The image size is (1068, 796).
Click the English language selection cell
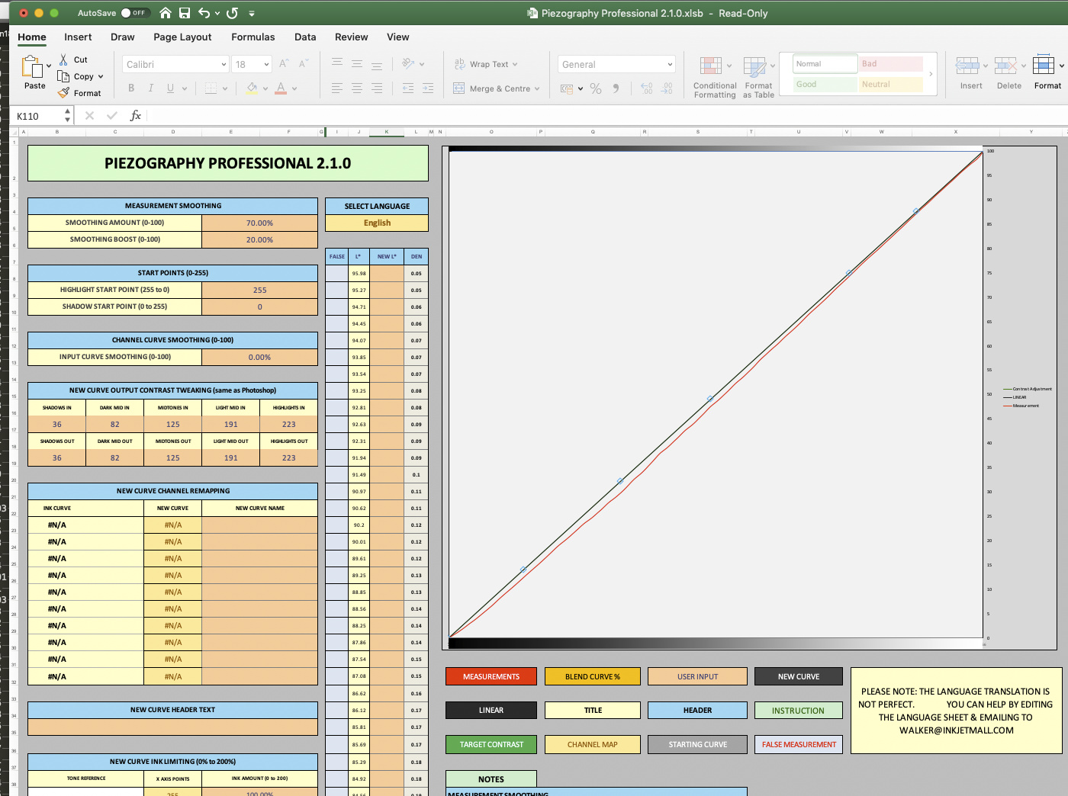(377, 223)
